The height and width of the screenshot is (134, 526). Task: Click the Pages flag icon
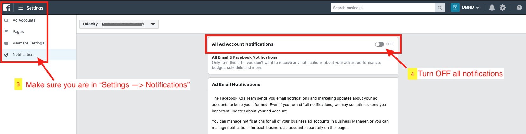[x=6, y=32]
